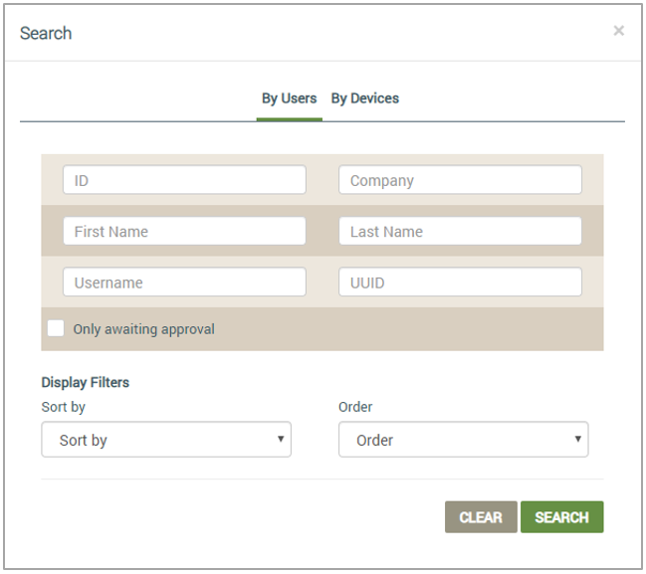Click the CLEAR button
Viewport: 646px width, 574px height.
tap(481, 517)
